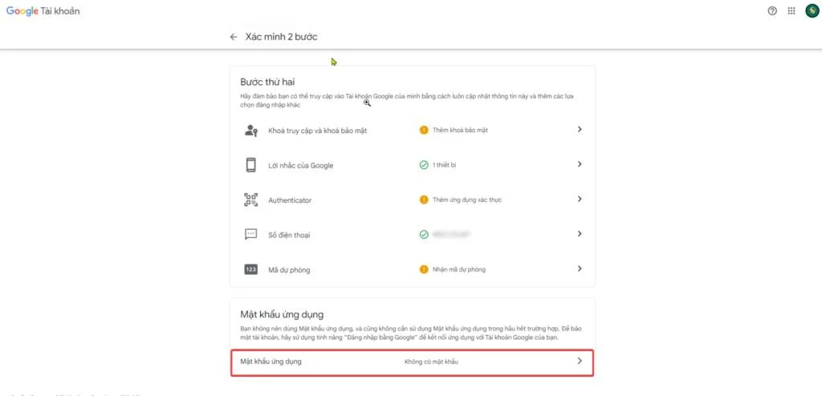
Task: Click the chat bubble icon for Số điện thoại
Action: 250,234
